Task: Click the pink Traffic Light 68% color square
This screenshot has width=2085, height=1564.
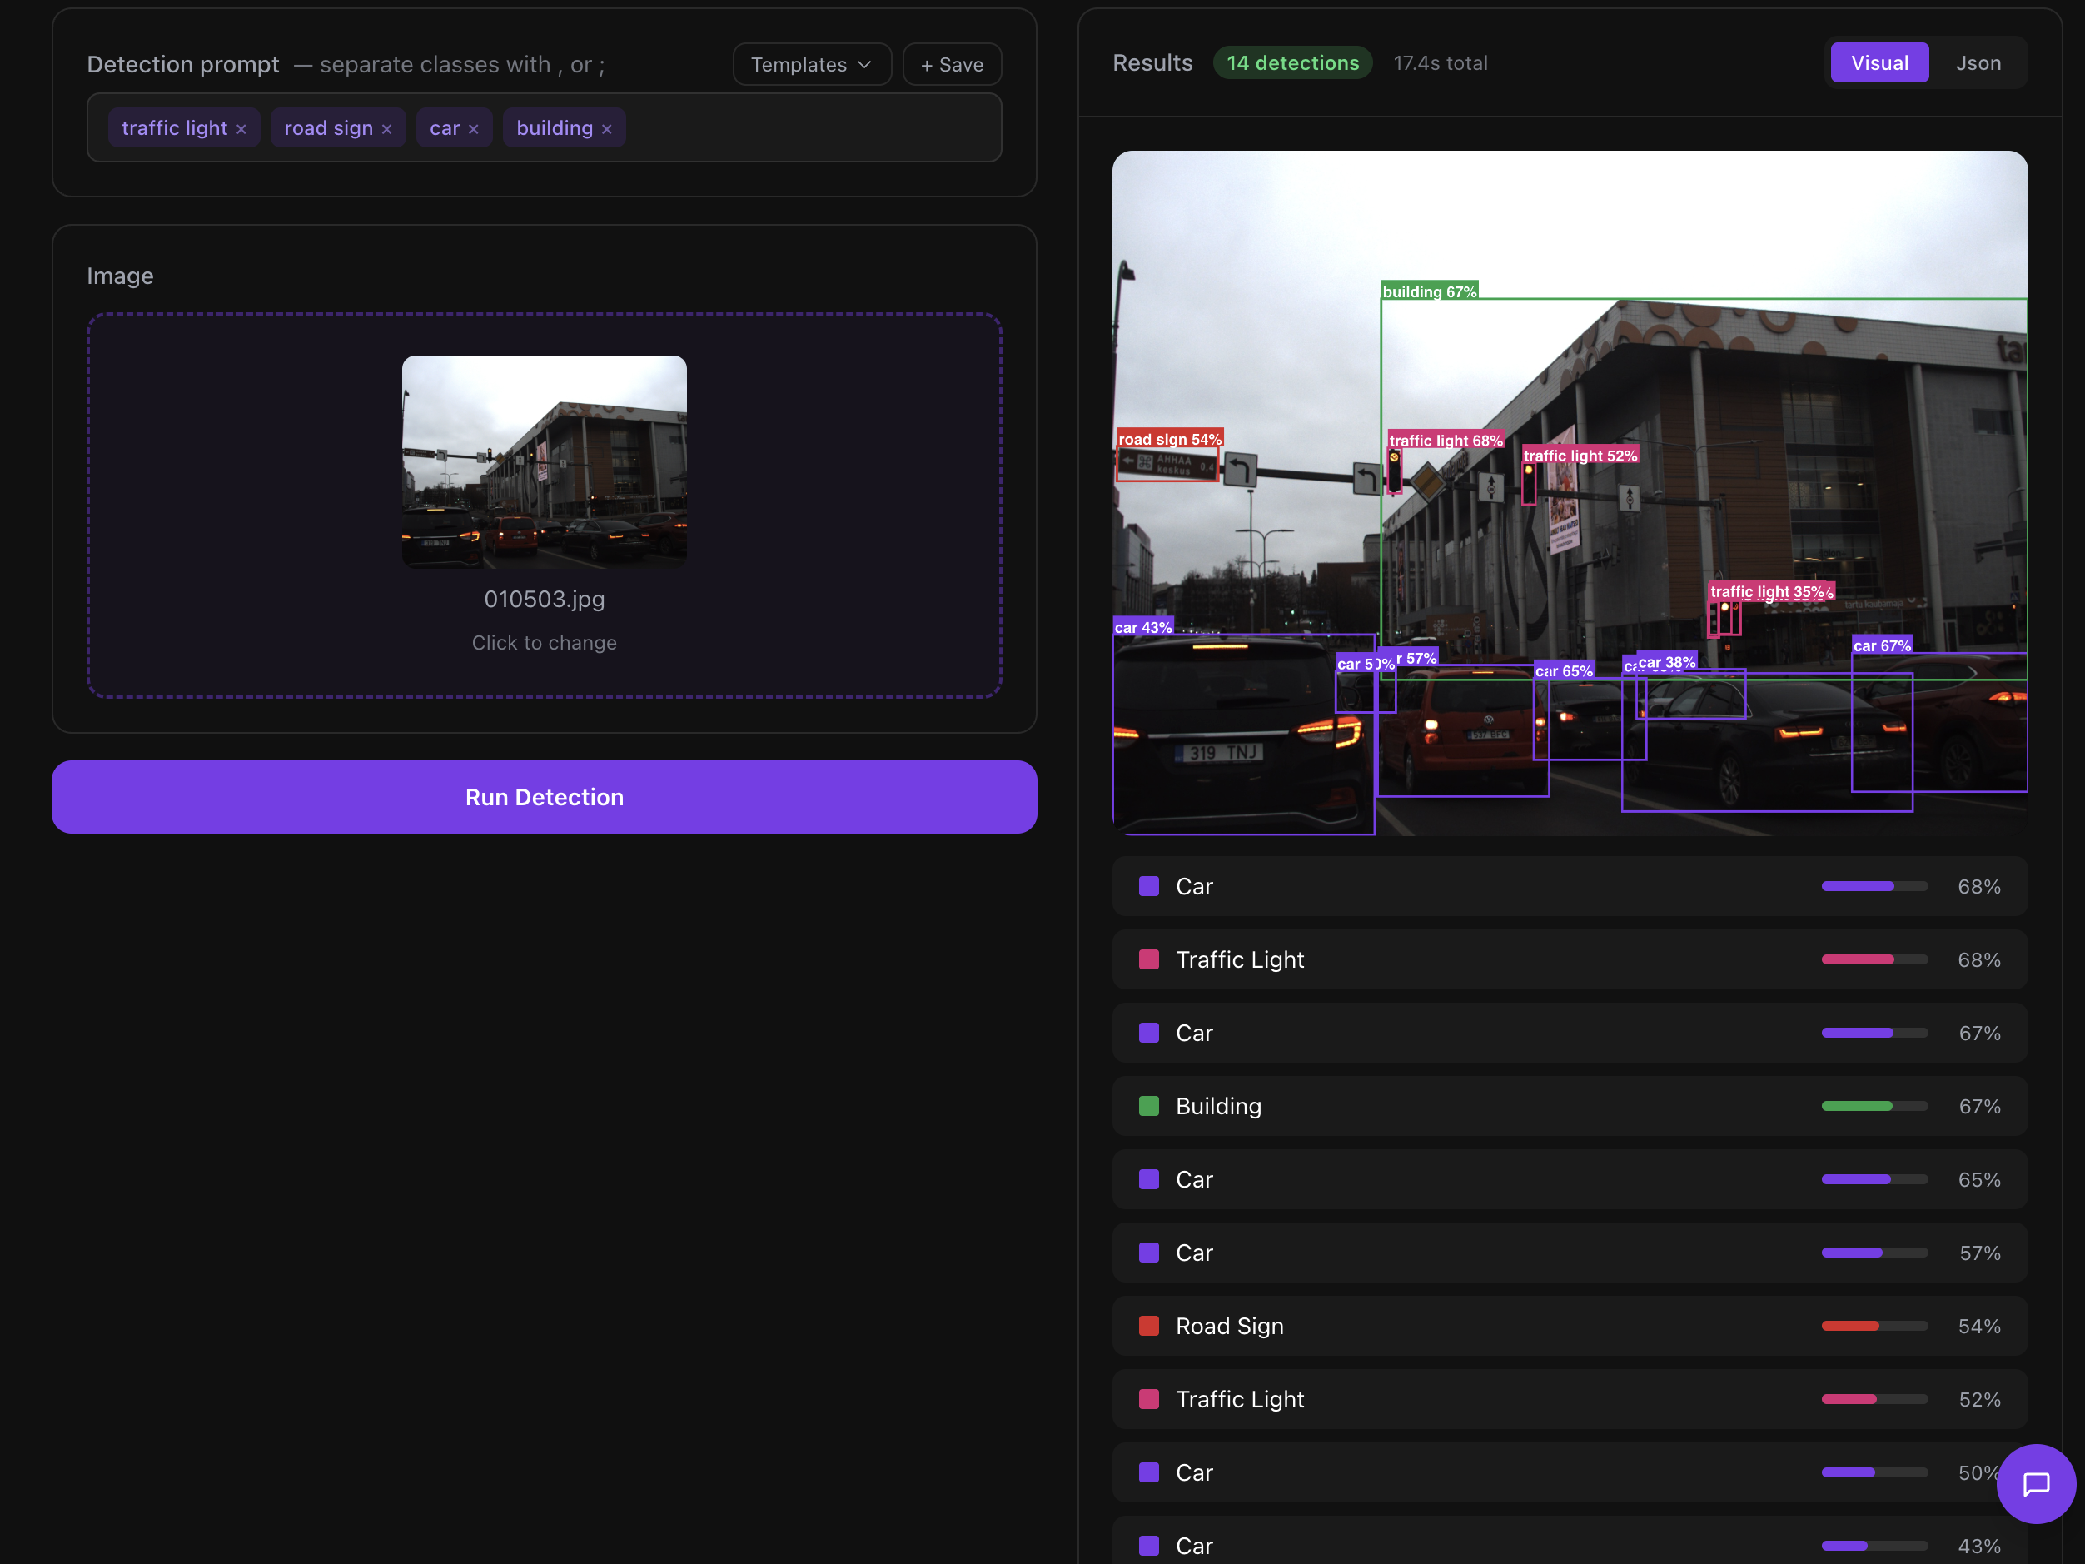Action: [1148, 959]
